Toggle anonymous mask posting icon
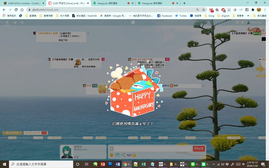Image resolution: width=269 pixels, height=168 pixels. point(129,155)
